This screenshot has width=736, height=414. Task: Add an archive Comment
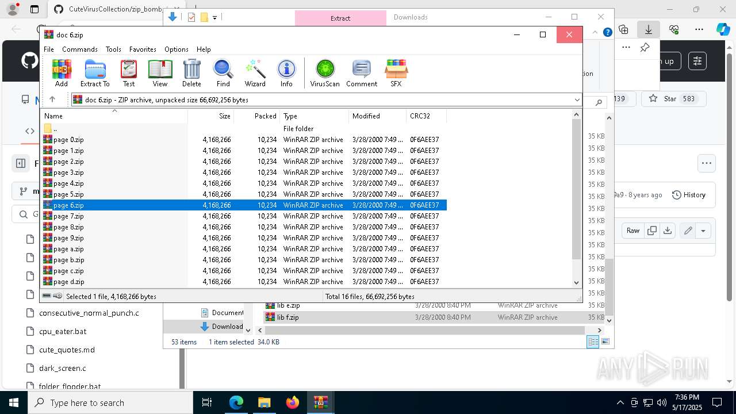[x=362, y=73]
